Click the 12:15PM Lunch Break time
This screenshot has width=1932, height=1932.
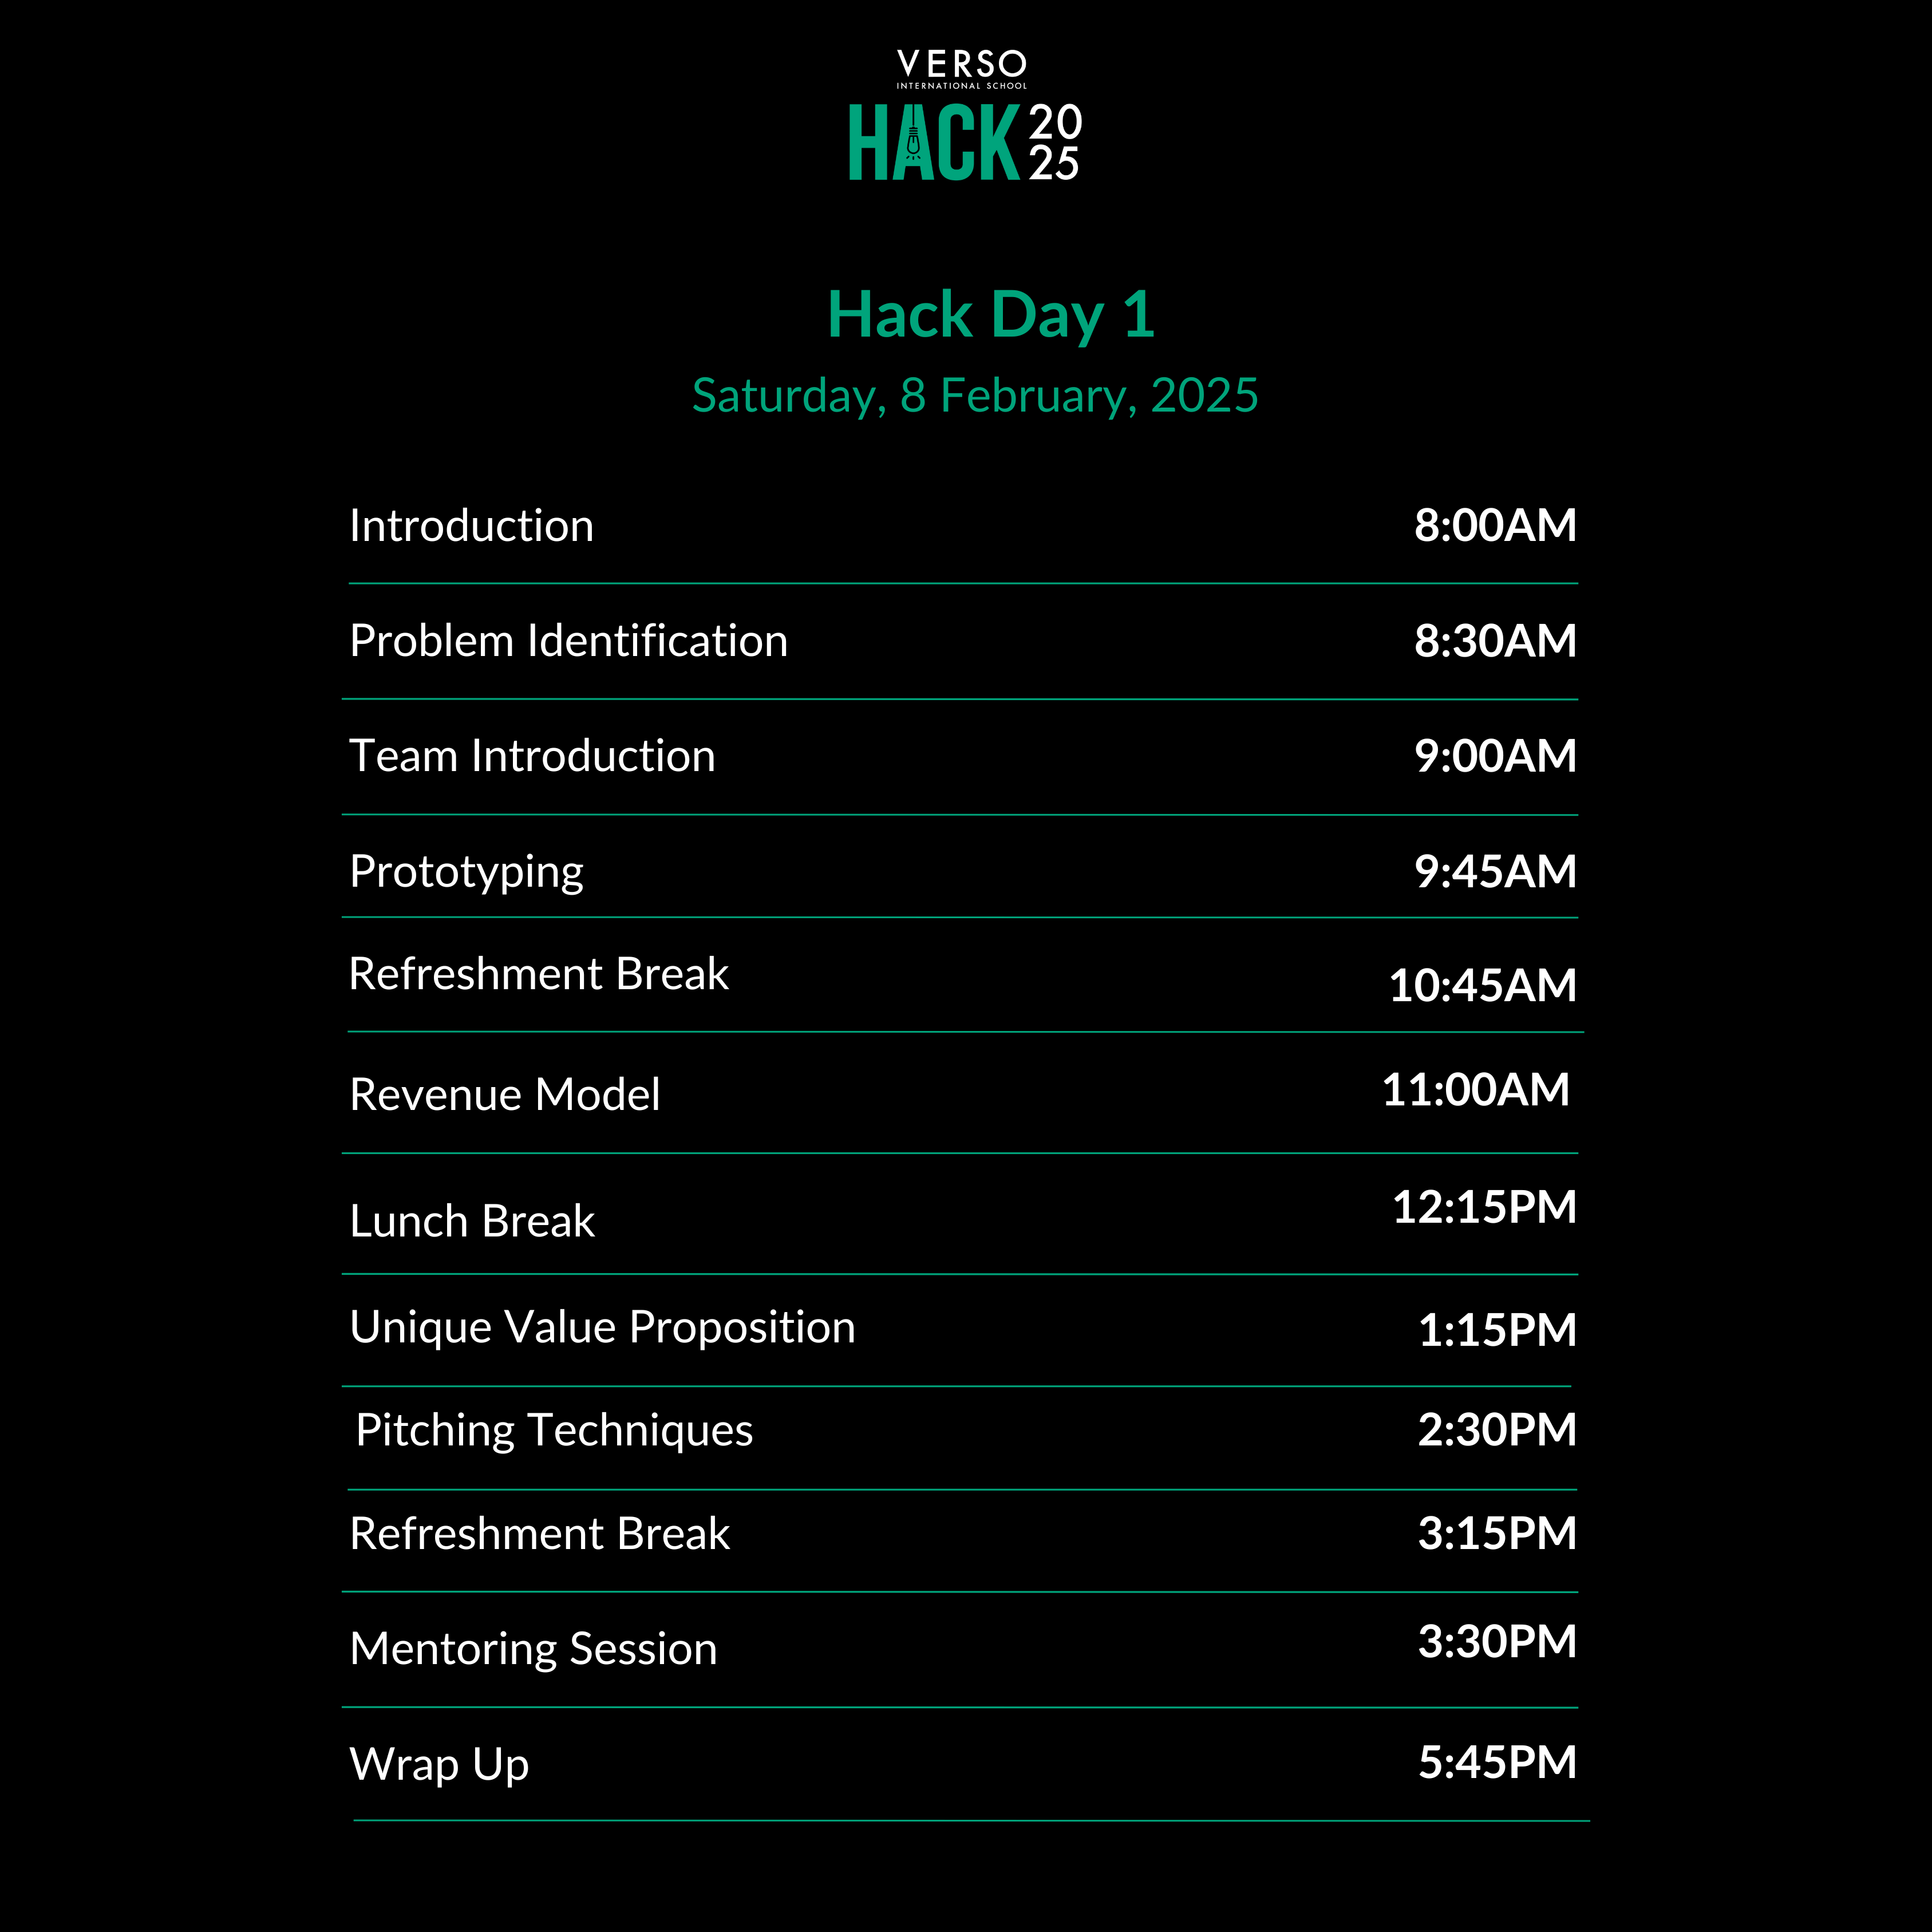(1485, 1207)
